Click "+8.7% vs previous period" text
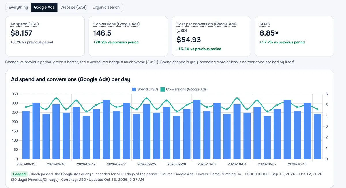This screenshot has width=346, height=188. pos(32,42)
